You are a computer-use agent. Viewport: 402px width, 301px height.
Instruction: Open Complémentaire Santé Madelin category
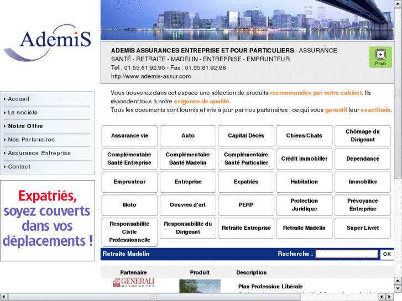pos(188,159)
